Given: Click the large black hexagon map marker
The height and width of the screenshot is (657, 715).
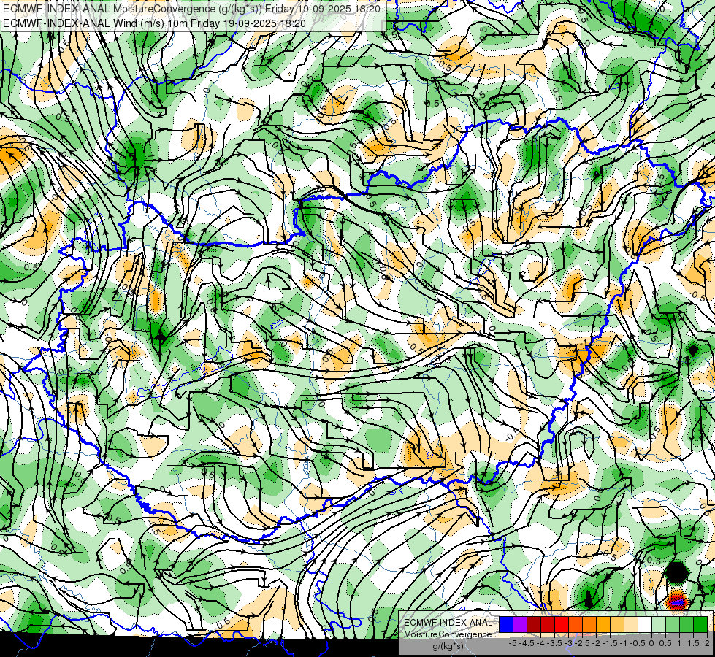Looking at the screenshot, I should (677, 572).
